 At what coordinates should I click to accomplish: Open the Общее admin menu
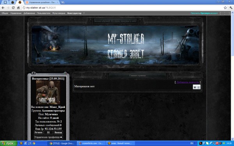(x=5, y=13)
